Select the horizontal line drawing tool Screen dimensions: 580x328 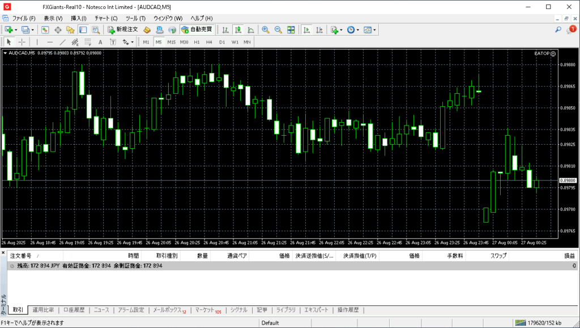click(x=50, y=42)
